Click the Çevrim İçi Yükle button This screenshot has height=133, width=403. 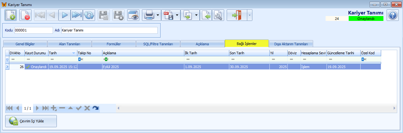(31, 121)
